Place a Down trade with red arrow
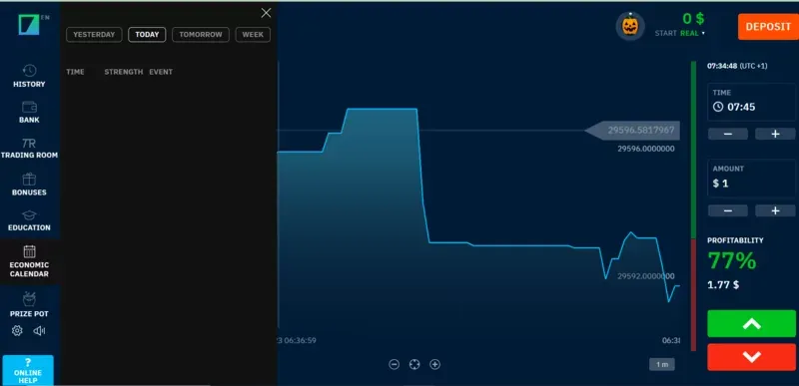The image size is (799, 386). pyautogui.click(x=751, y=357)
